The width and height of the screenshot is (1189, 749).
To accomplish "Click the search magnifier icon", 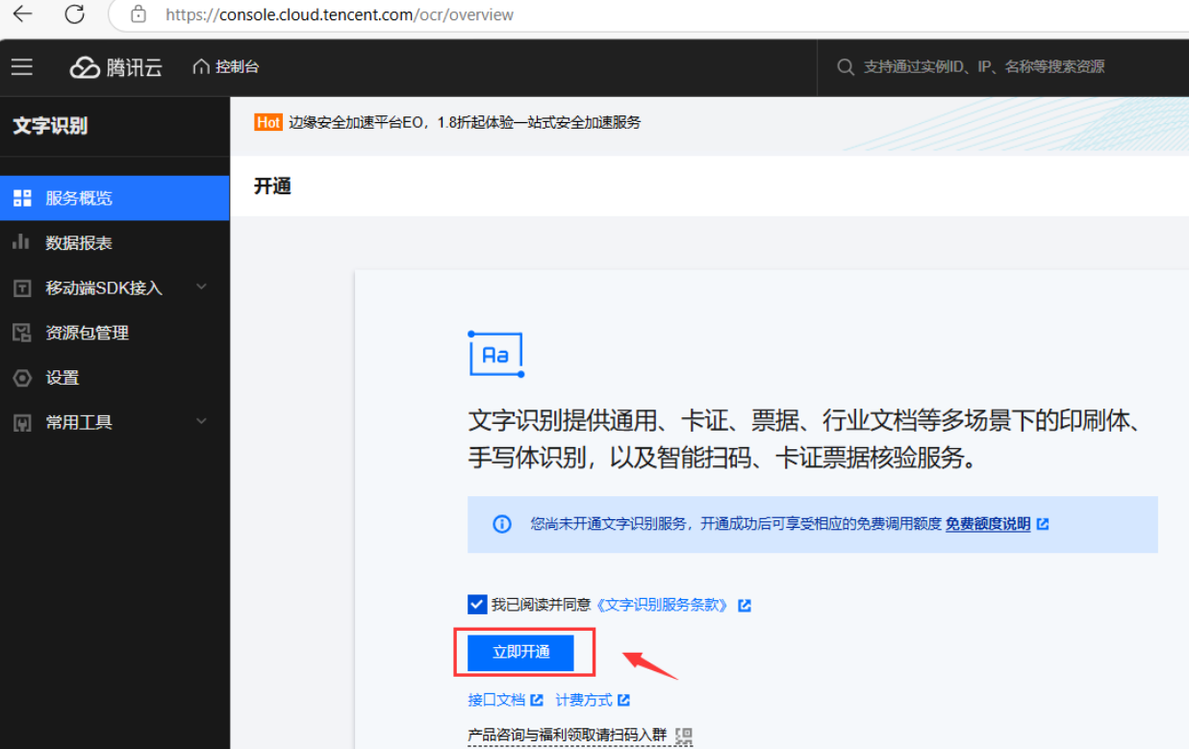I will pos(846,66).
